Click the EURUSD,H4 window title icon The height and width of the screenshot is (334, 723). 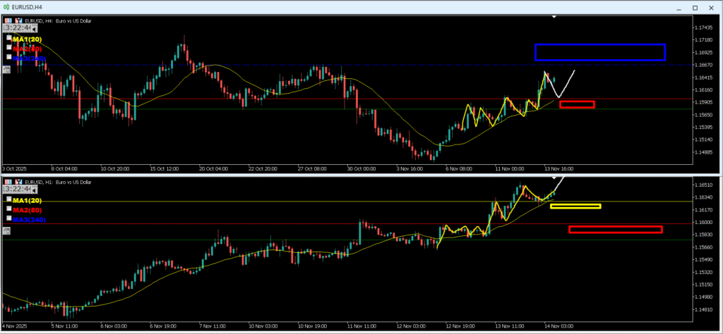(x=6, y=6)
